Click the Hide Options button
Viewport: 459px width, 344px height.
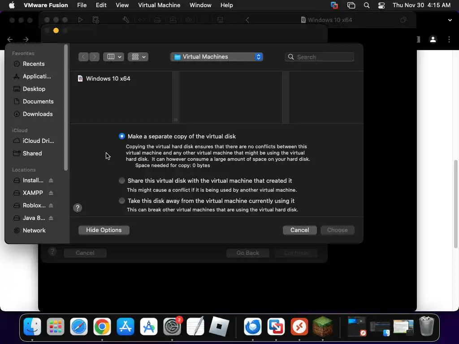click(x=104, y=230)
